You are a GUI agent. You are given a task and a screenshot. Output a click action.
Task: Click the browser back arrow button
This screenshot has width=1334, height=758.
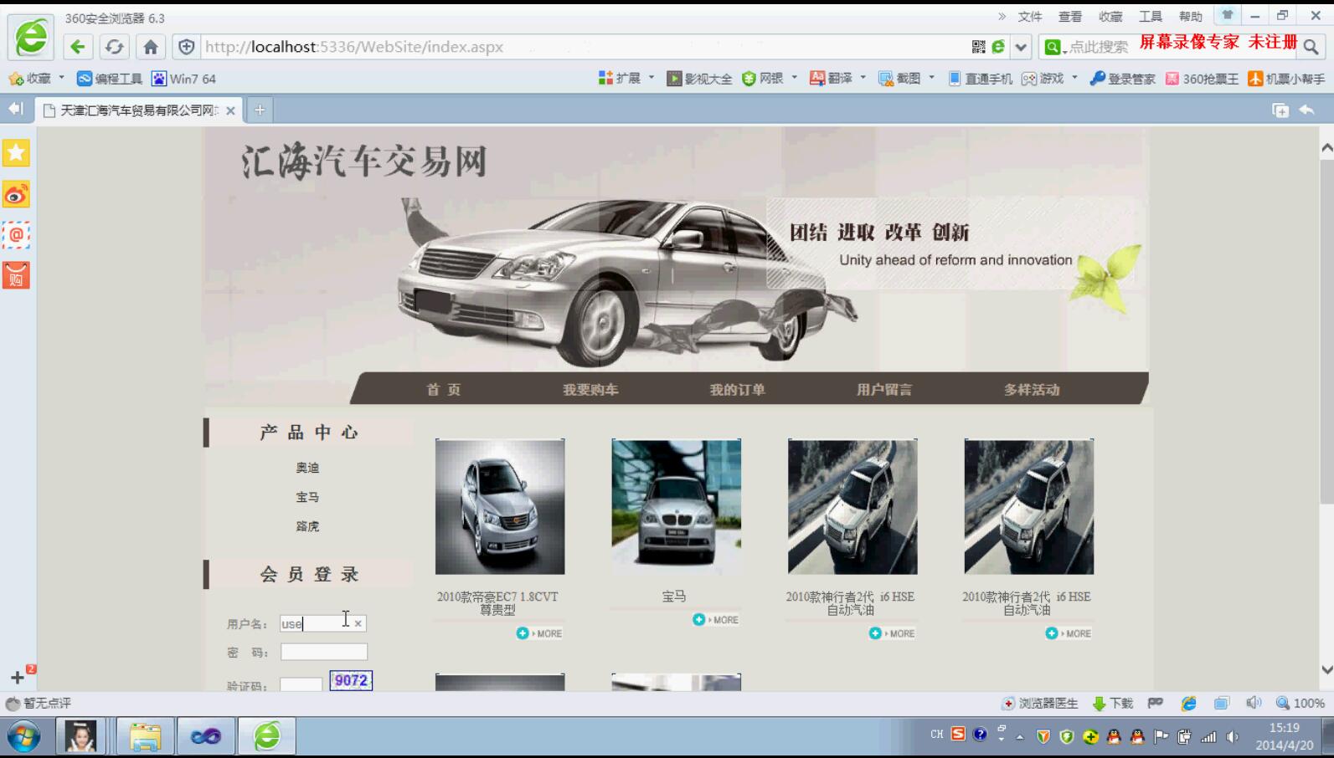coord(78,47)
